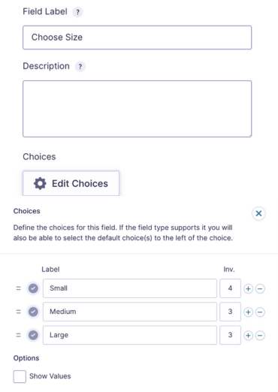Click the Field Label help icon
Image resolution: width=278 pixels, height=392 pixels.
(x=77, y=12)
